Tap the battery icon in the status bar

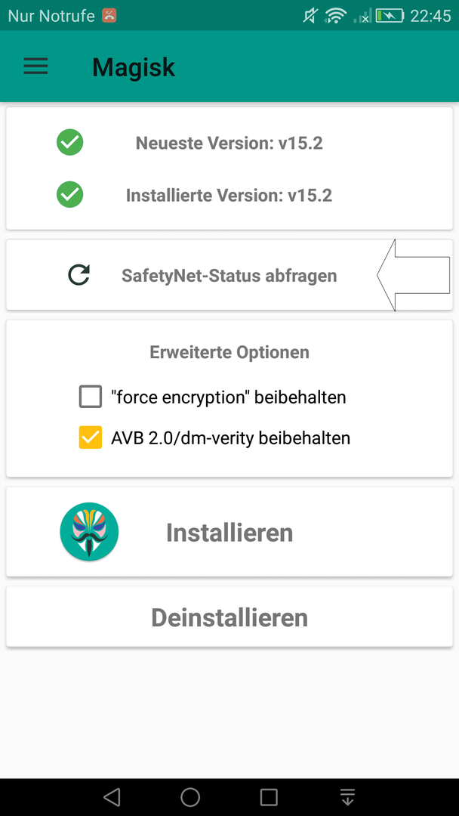[x=390, y=16]
